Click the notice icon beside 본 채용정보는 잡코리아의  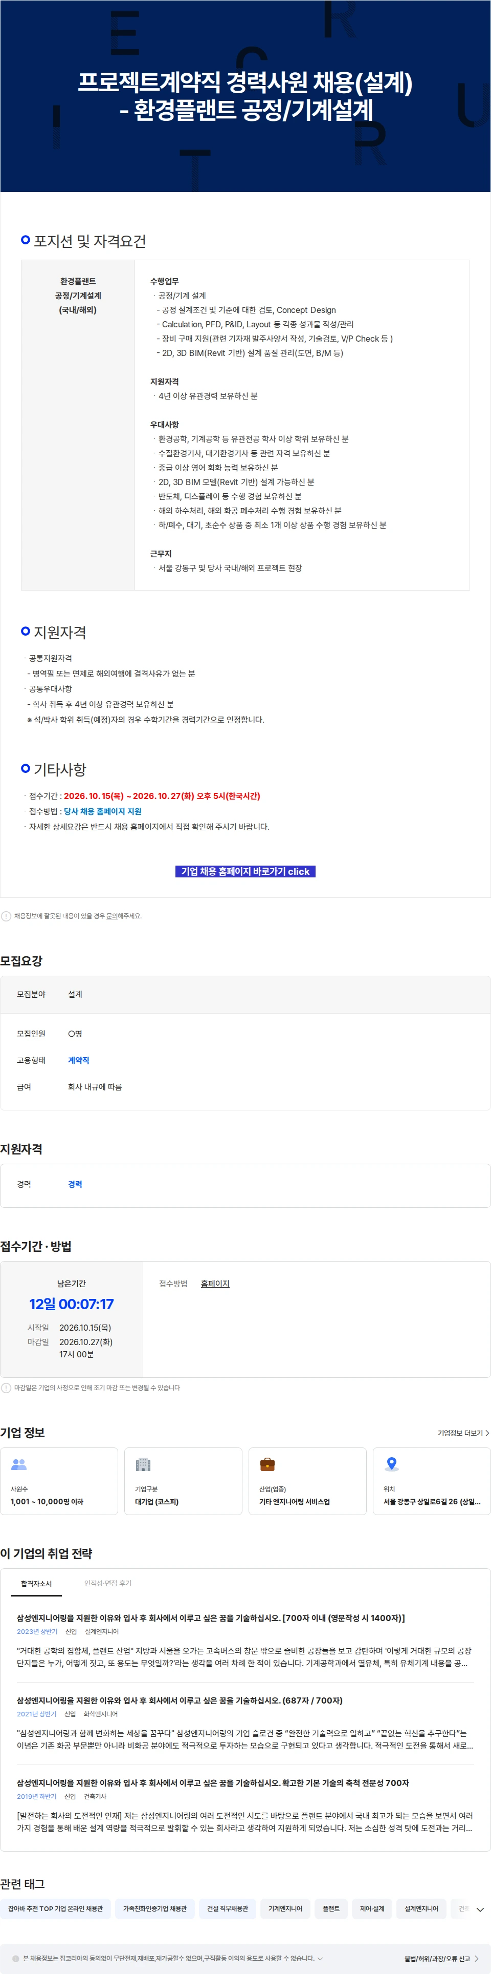[x=15, y=1959]
